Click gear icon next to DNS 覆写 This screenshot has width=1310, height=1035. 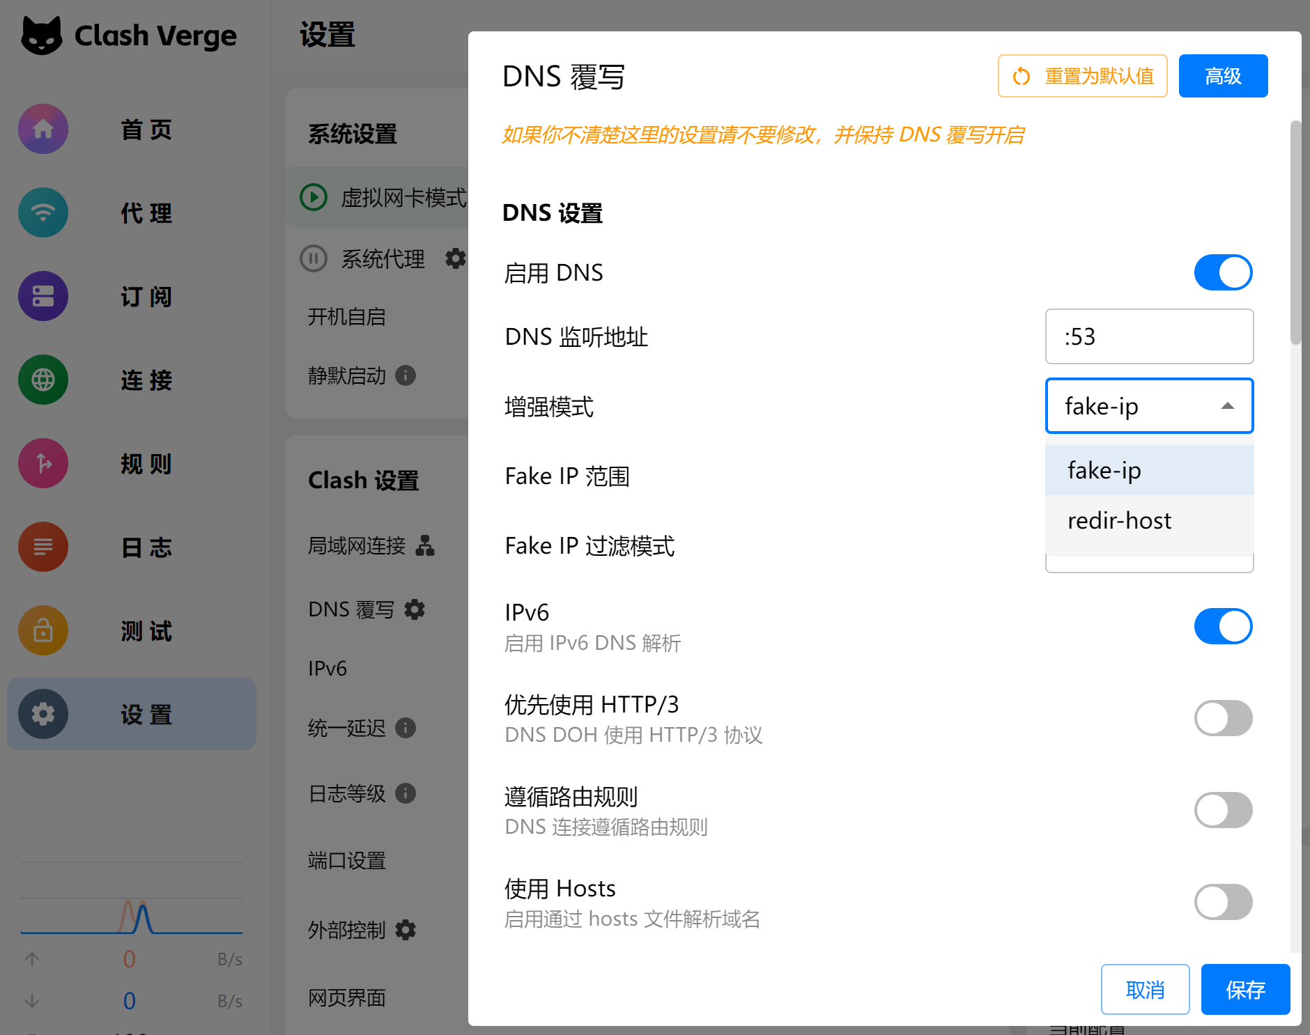(415, 609)
